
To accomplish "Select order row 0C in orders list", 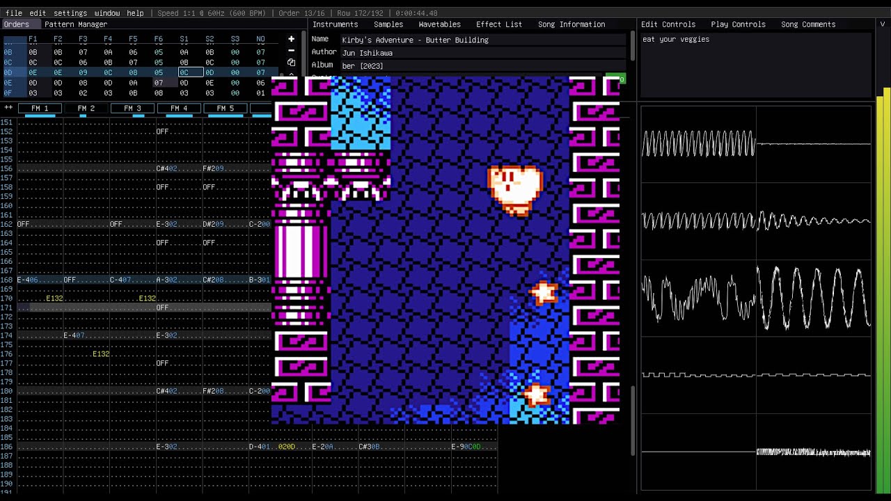I will point(8,62).
